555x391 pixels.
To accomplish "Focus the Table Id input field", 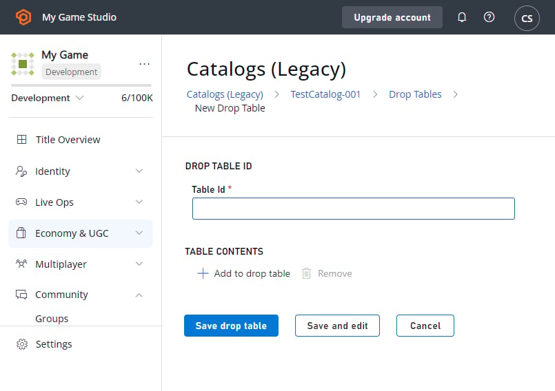I will pyautogui.click(x=354, y=209).
